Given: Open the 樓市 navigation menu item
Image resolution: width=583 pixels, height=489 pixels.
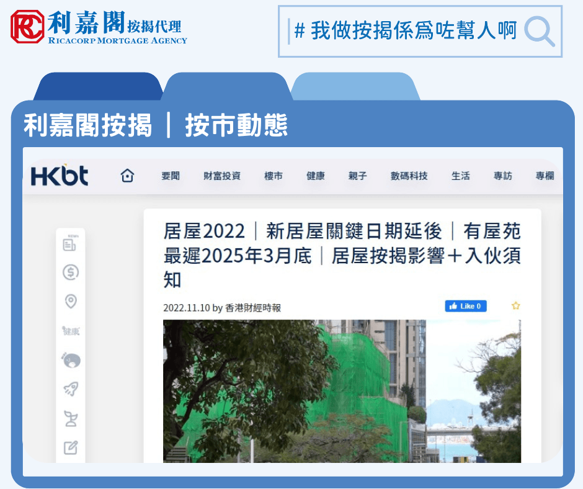Looking at the screenshot, I should click(x=273, y=176).
